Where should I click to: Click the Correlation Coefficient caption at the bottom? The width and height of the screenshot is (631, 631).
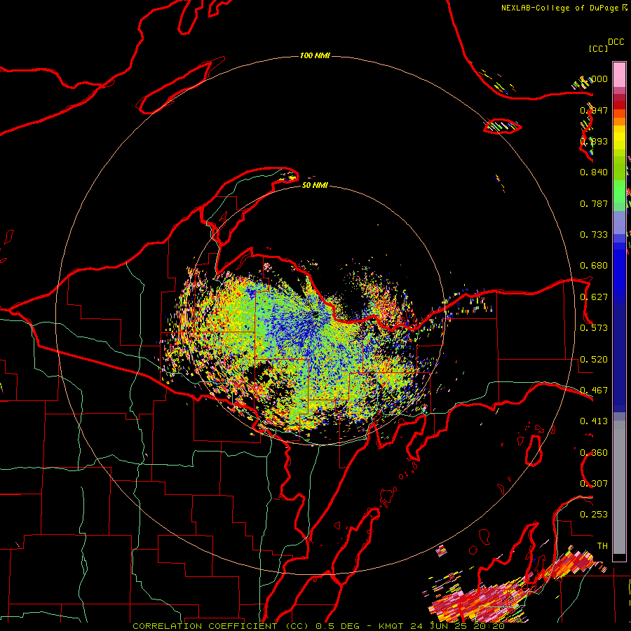point(319,626)
